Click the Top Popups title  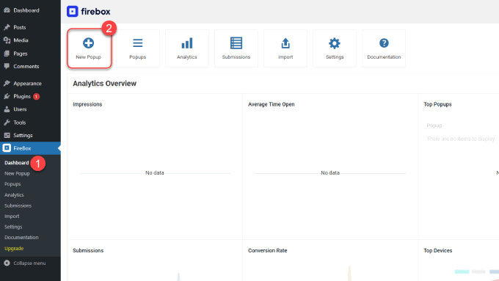pos(437,104)
